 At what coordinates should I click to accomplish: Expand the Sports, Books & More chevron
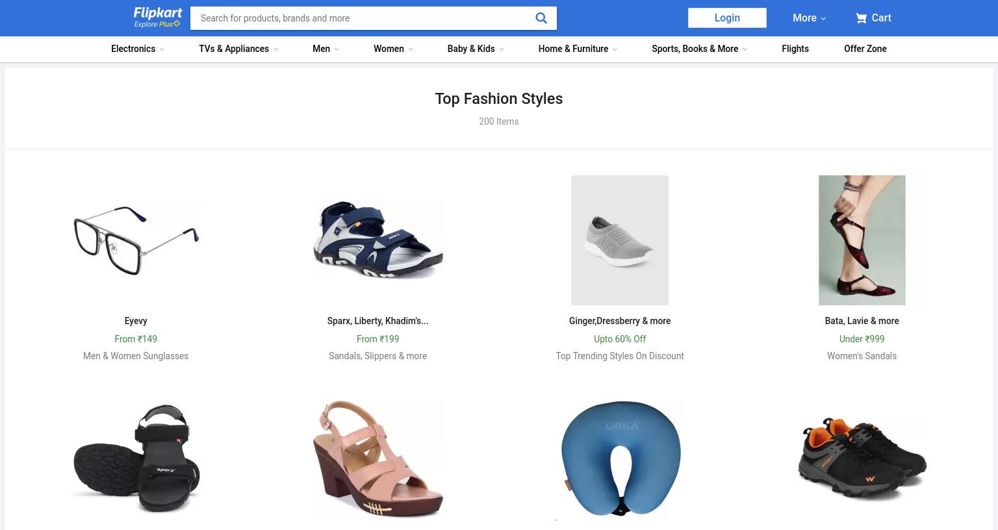tap(745, 49)
